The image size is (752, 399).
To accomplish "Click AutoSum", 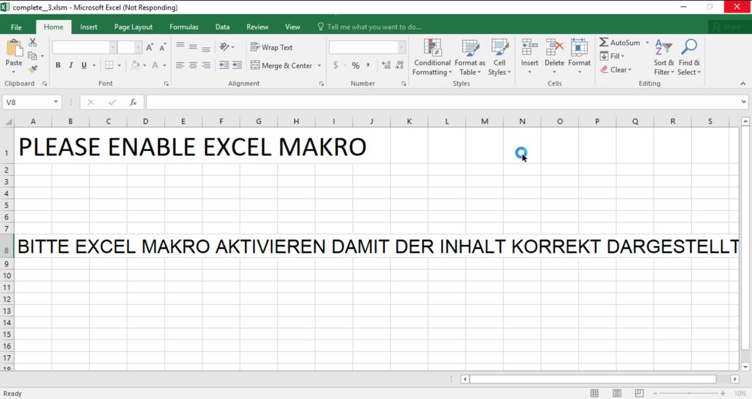I will point(620,43).
